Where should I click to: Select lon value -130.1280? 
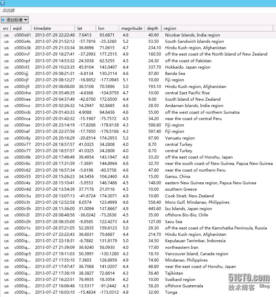(x=109, y=254)
